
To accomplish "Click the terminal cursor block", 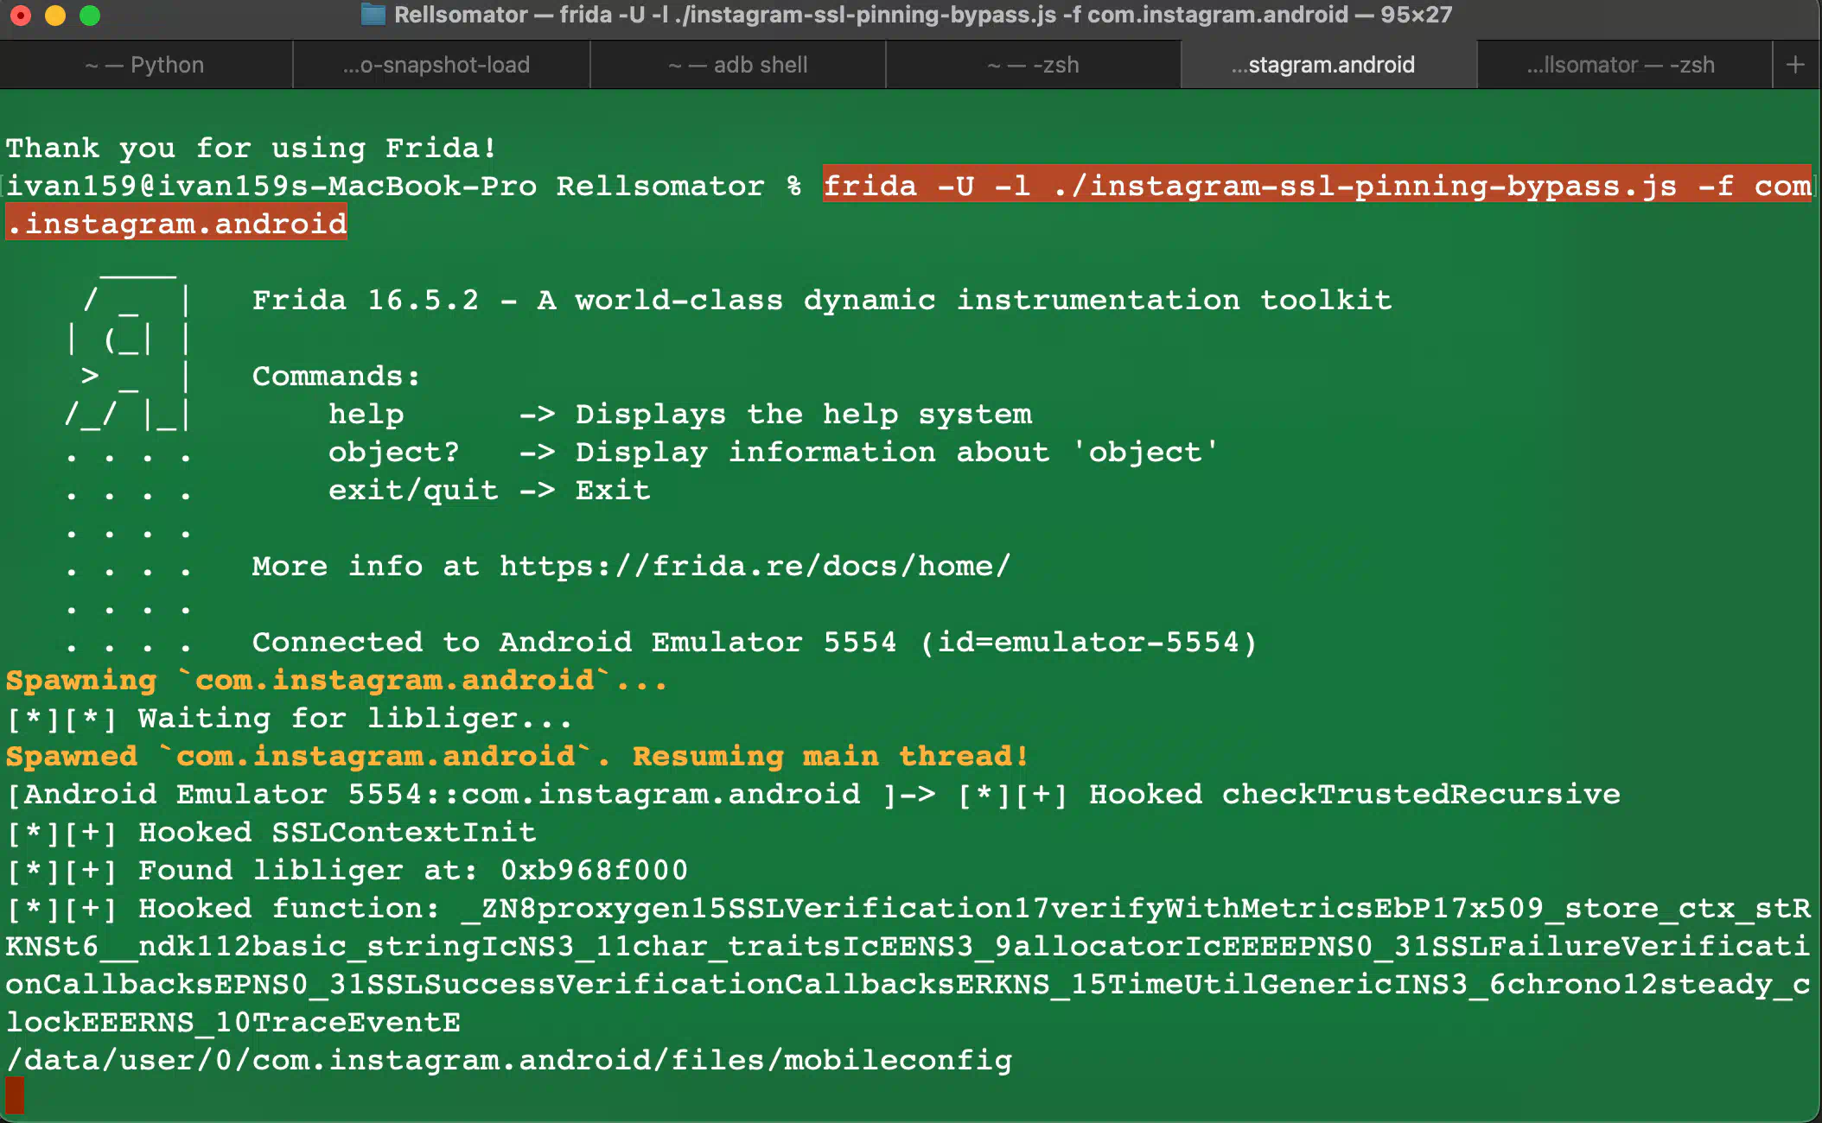I will (15, 1095).
